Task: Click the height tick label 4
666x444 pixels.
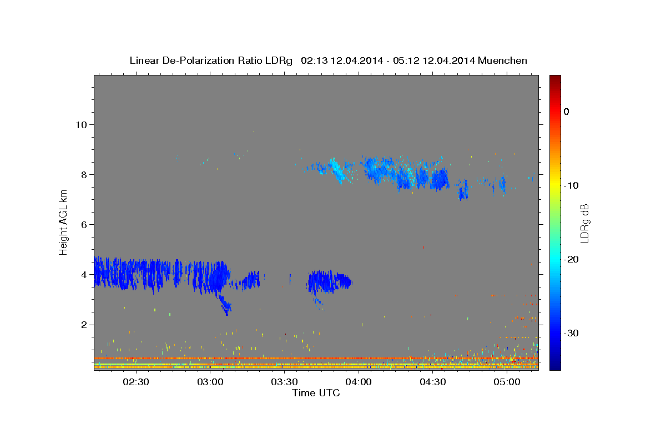Action: [x=84, y=275]
